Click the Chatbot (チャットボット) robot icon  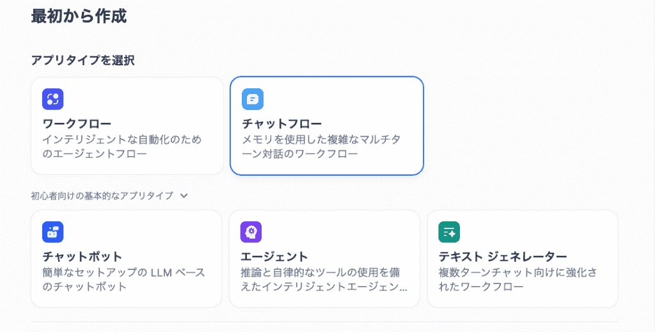coord(53,232)
